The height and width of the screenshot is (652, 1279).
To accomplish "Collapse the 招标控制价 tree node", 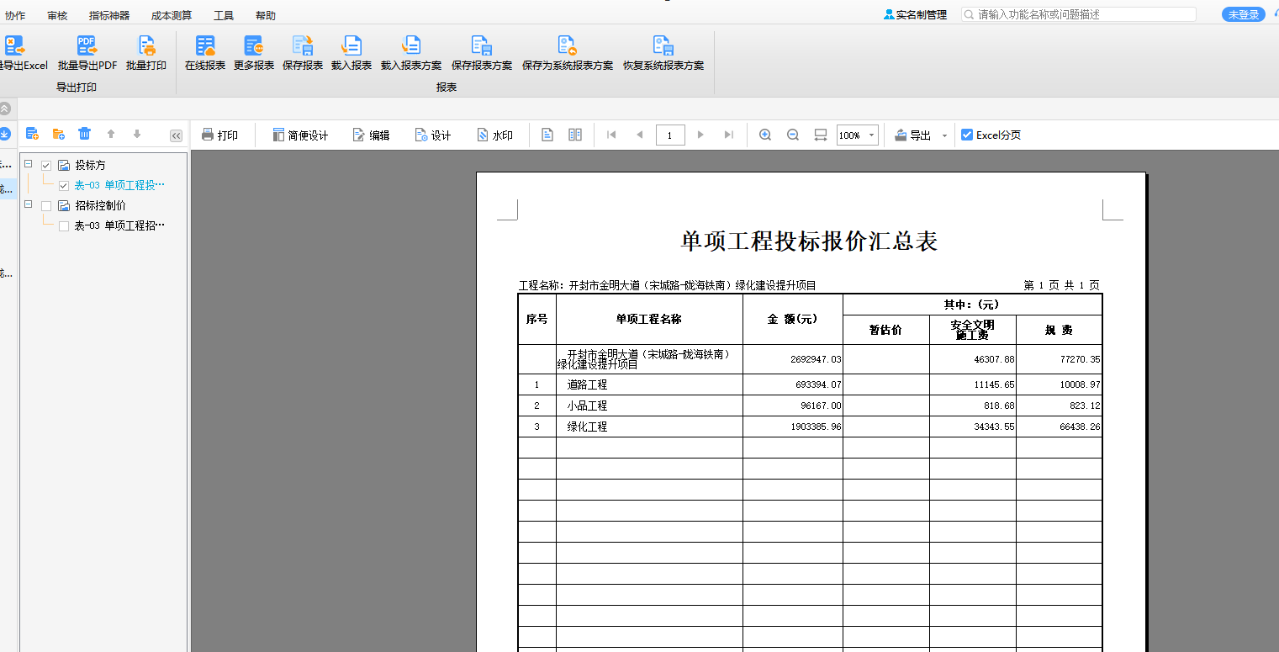I will tap(29, 204).
